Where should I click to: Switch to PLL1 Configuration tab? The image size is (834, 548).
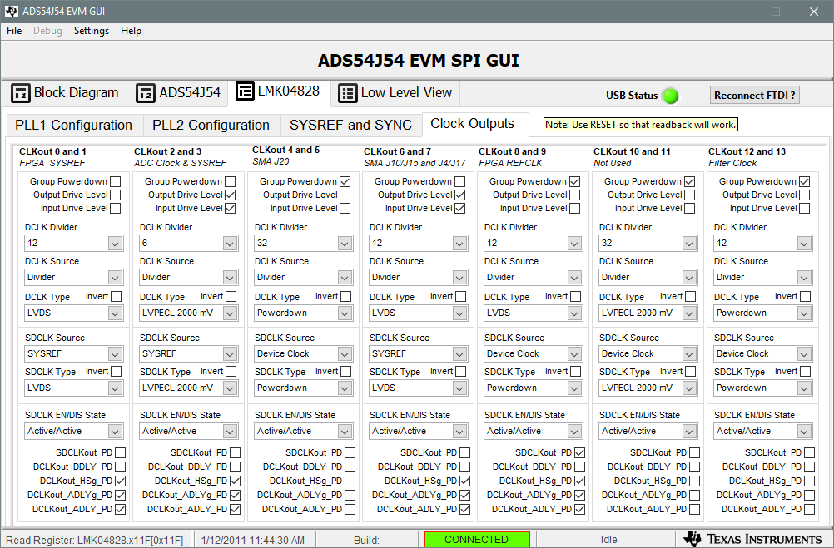(74, 125)
